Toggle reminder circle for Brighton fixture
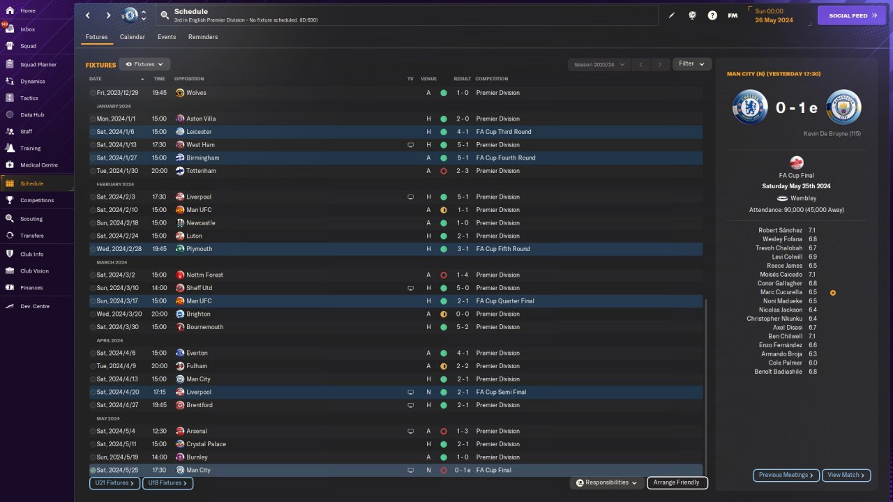Screen dimensions: 893x502 tap(93, 314)
